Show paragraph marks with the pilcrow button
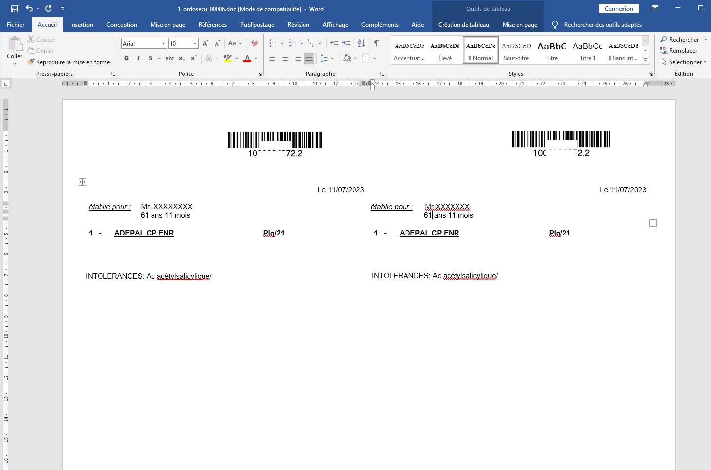This screenshot has width=711, height=470. (x=377, y=43)
